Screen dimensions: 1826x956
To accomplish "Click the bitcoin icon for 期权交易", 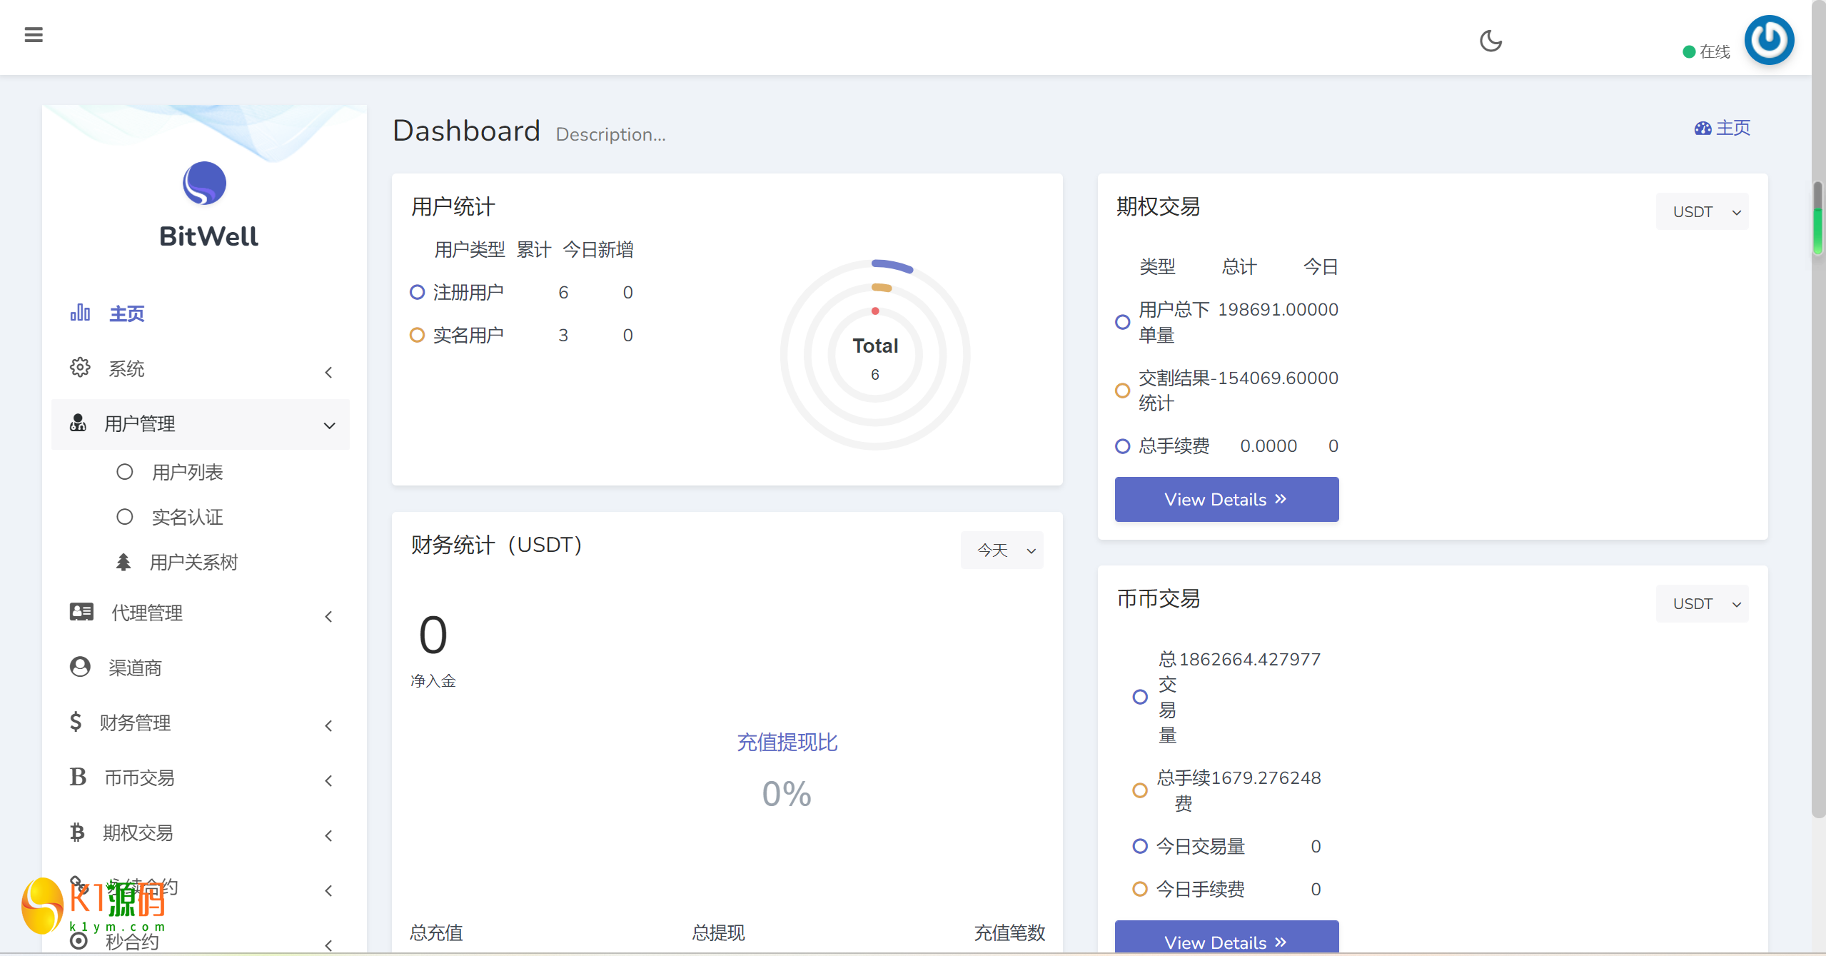I will pos(77,832).
